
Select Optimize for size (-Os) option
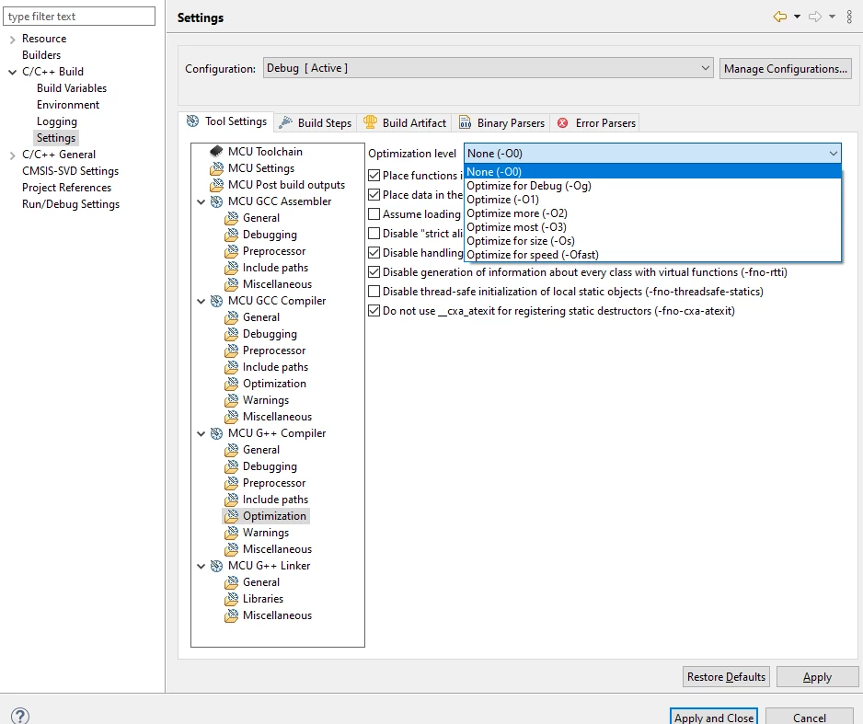(521, 241)
